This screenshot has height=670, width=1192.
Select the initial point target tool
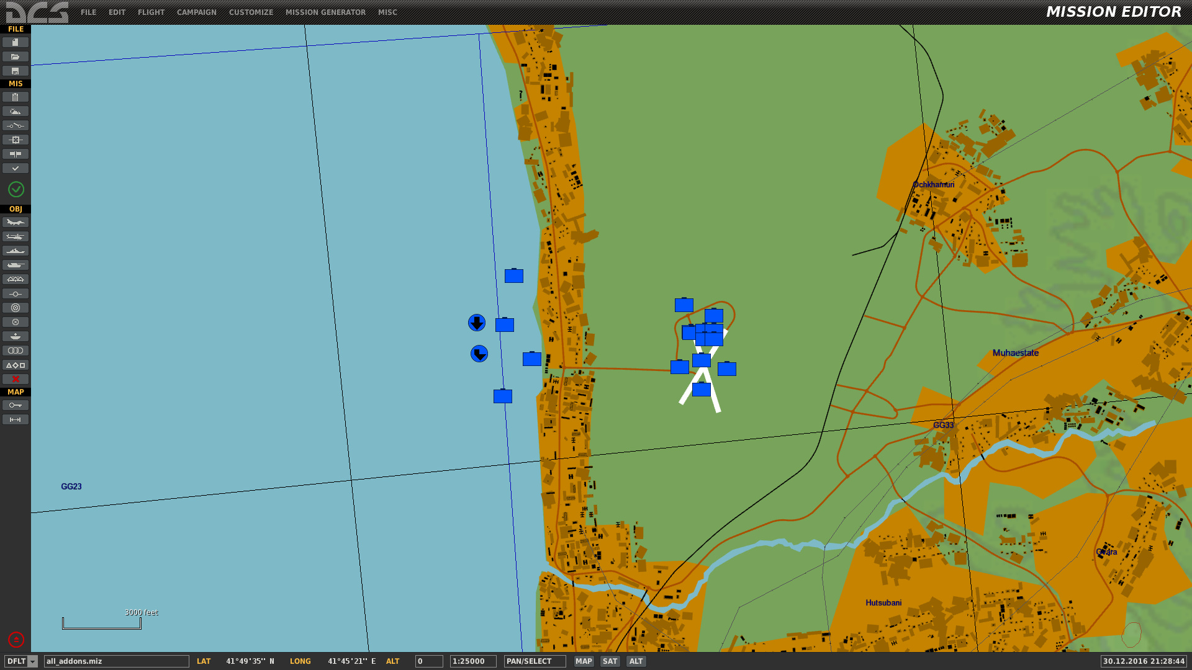coord(15,308)
